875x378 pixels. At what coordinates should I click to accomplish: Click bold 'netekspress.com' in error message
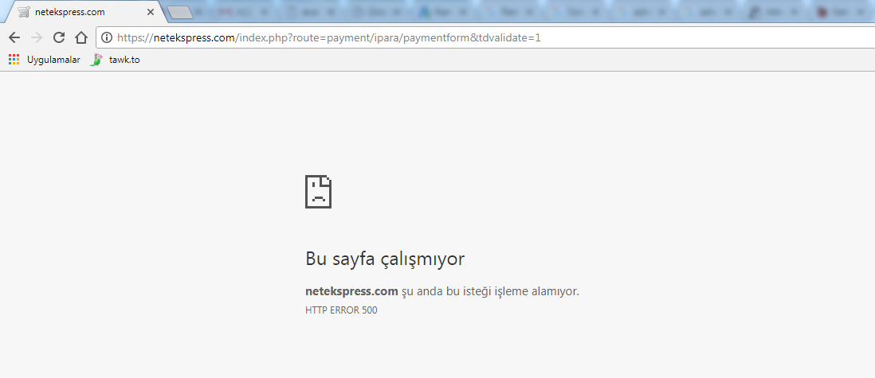pyautogui.click(x=351, y=291)
